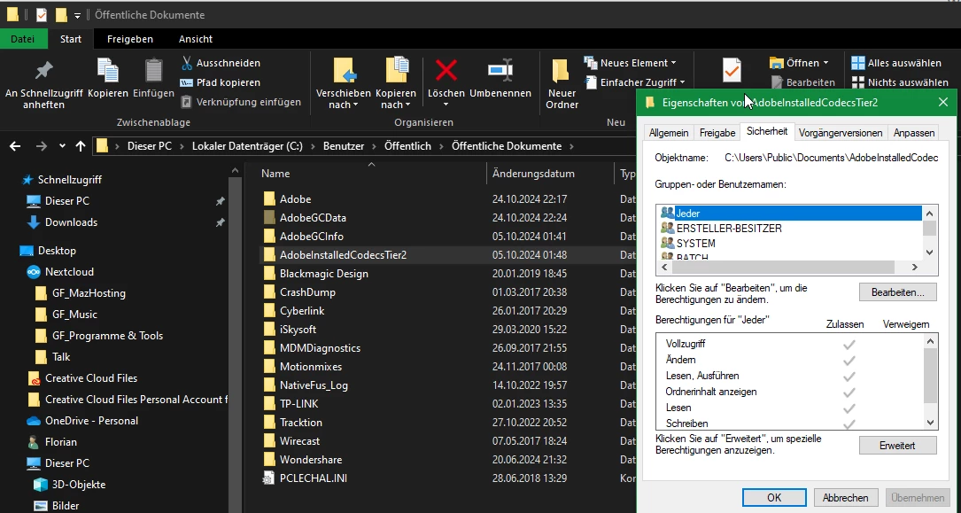This screenshot has height=513, width=961.
Task: Go up one level with up arrow
Action: pos(81,146)
